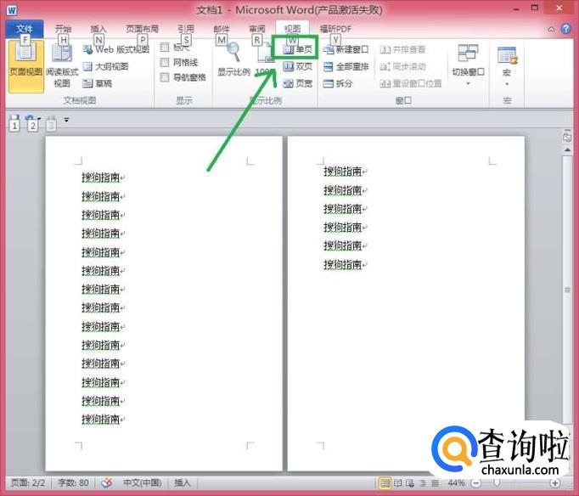This screenshot has height=496, width=579.
Task: Click 插入 insert mode indicator
Action: point(182,482)
